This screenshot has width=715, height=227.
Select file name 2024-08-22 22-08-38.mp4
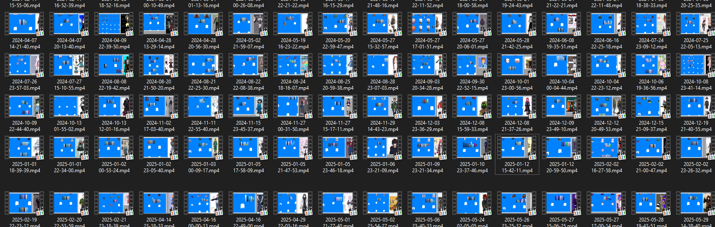pos(248,85)
